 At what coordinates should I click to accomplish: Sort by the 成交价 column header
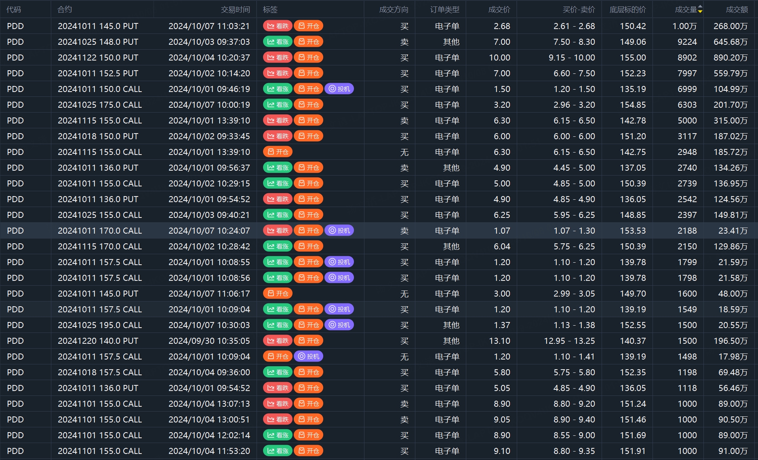499,9
